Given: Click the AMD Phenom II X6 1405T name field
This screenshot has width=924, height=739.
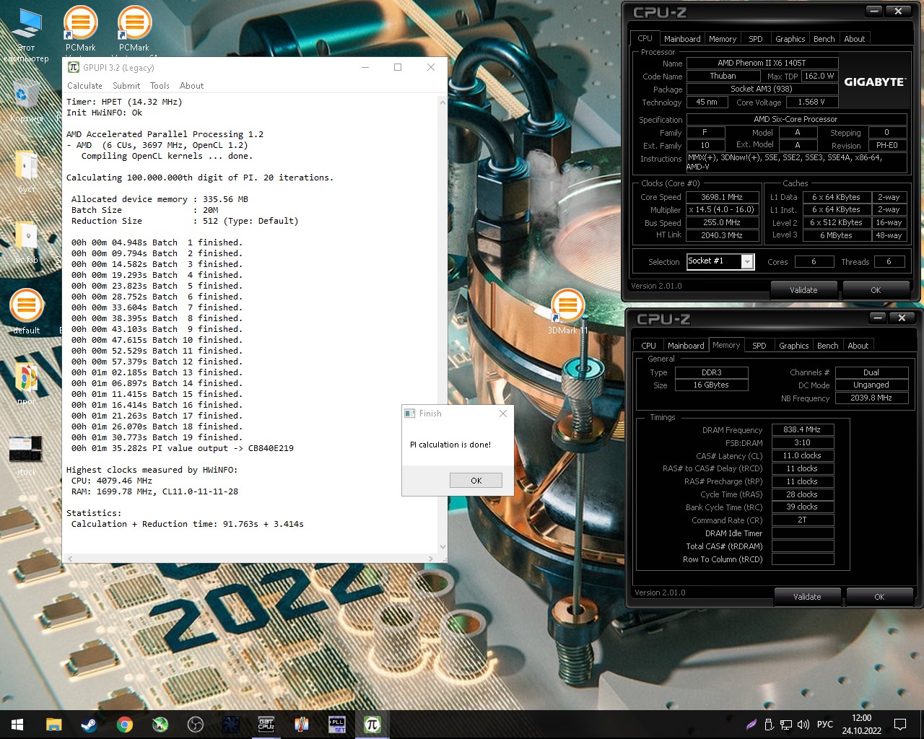Looking at the screenshot, I should pos(762,63).
